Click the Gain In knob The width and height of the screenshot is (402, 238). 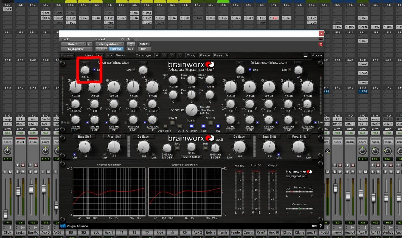pyautogui.click(x=173, y=80)
